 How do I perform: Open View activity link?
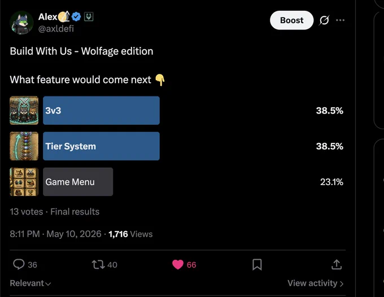point(316,283)
